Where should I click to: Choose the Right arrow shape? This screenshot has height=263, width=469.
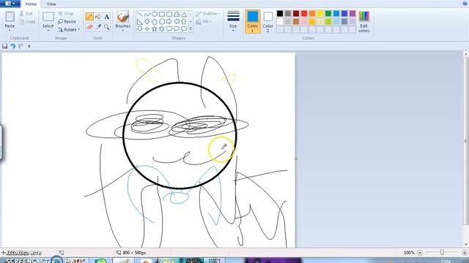tap(169, 21)
